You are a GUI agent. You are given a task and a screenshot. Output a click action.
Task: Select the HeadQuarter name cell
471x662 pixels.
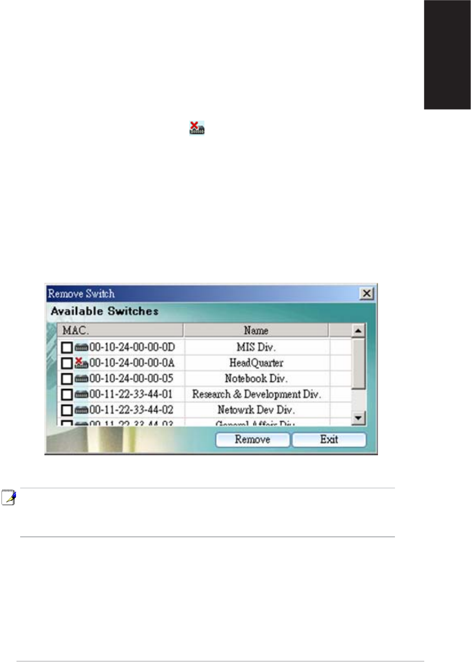click(256, 363)
